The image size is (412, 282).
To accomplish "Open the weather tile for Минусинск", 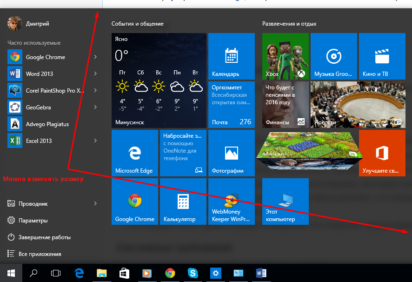I will tap(159, 81).
